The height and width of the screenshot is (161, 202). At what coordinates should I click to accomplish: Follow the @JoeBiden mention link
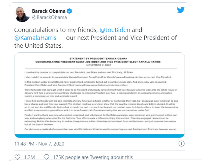117,29
